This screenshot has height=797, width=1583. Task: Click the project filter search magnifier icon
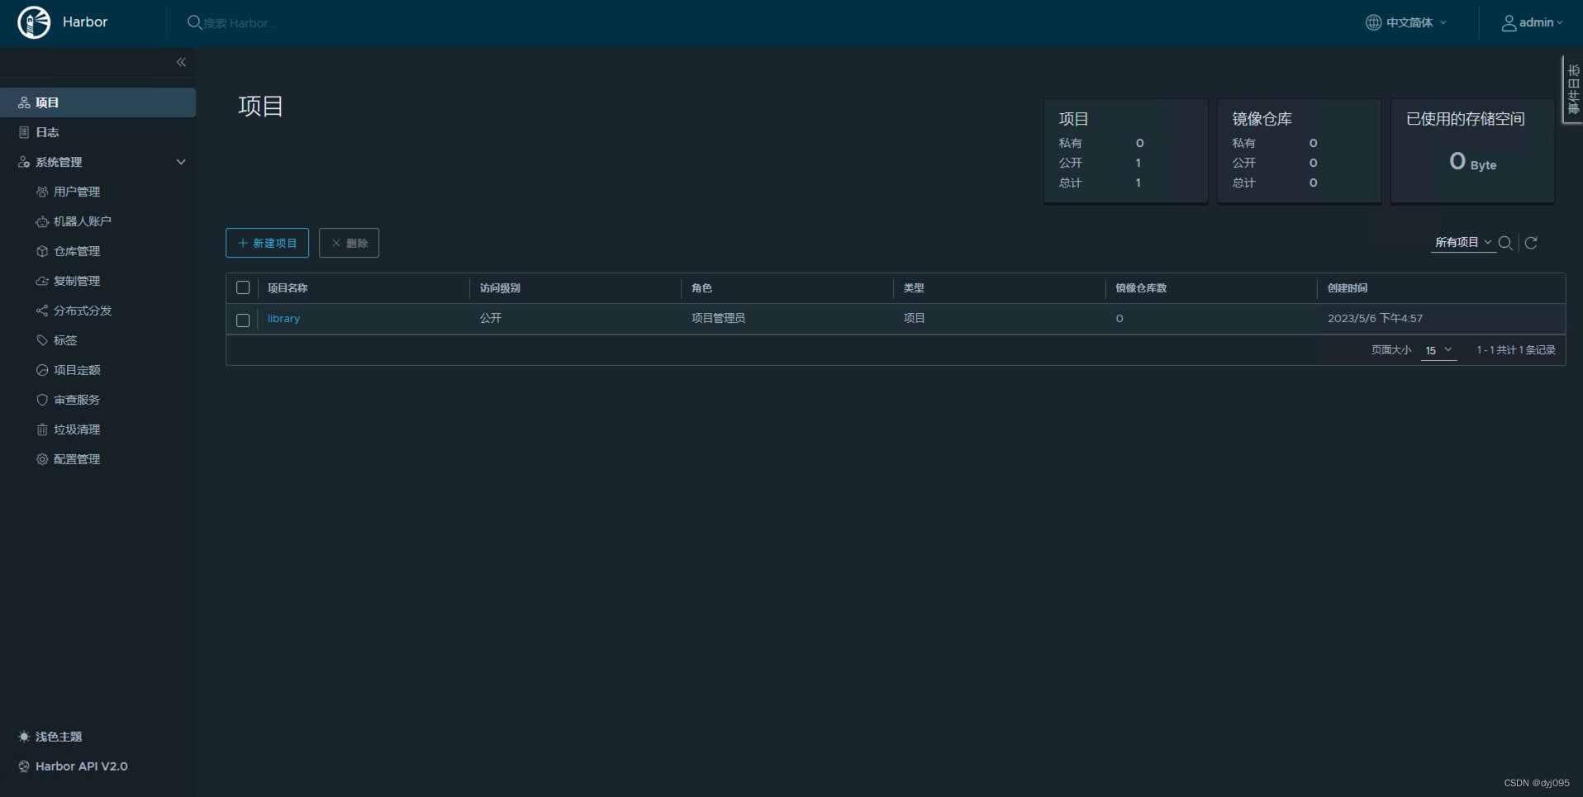click(x=1505, y=243)
